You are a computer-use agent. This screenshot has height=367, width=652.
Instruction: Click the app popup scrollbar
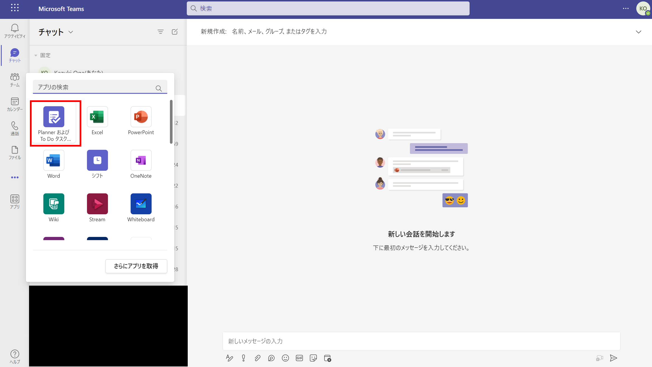click(171, 122)
